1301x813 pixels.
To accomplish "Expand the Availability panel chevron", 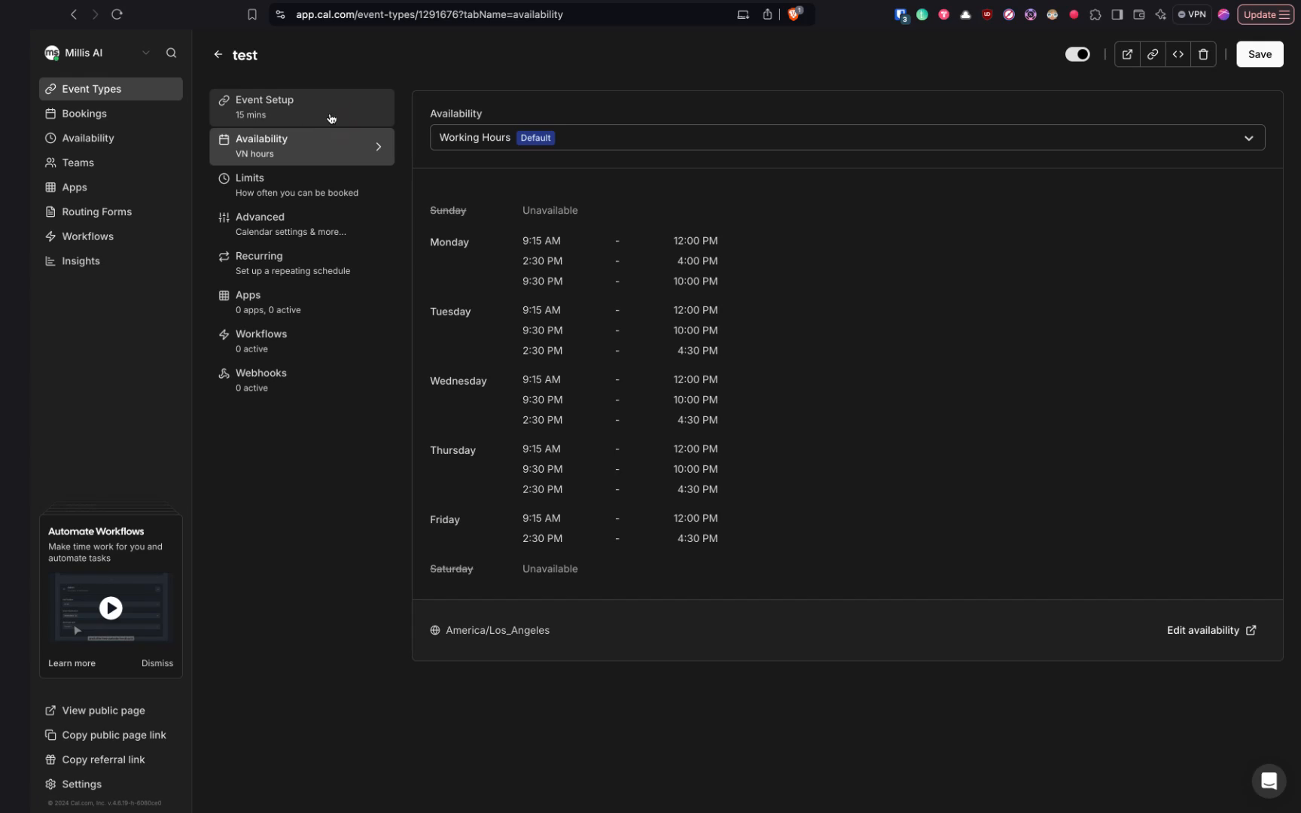I will point(379,146).
